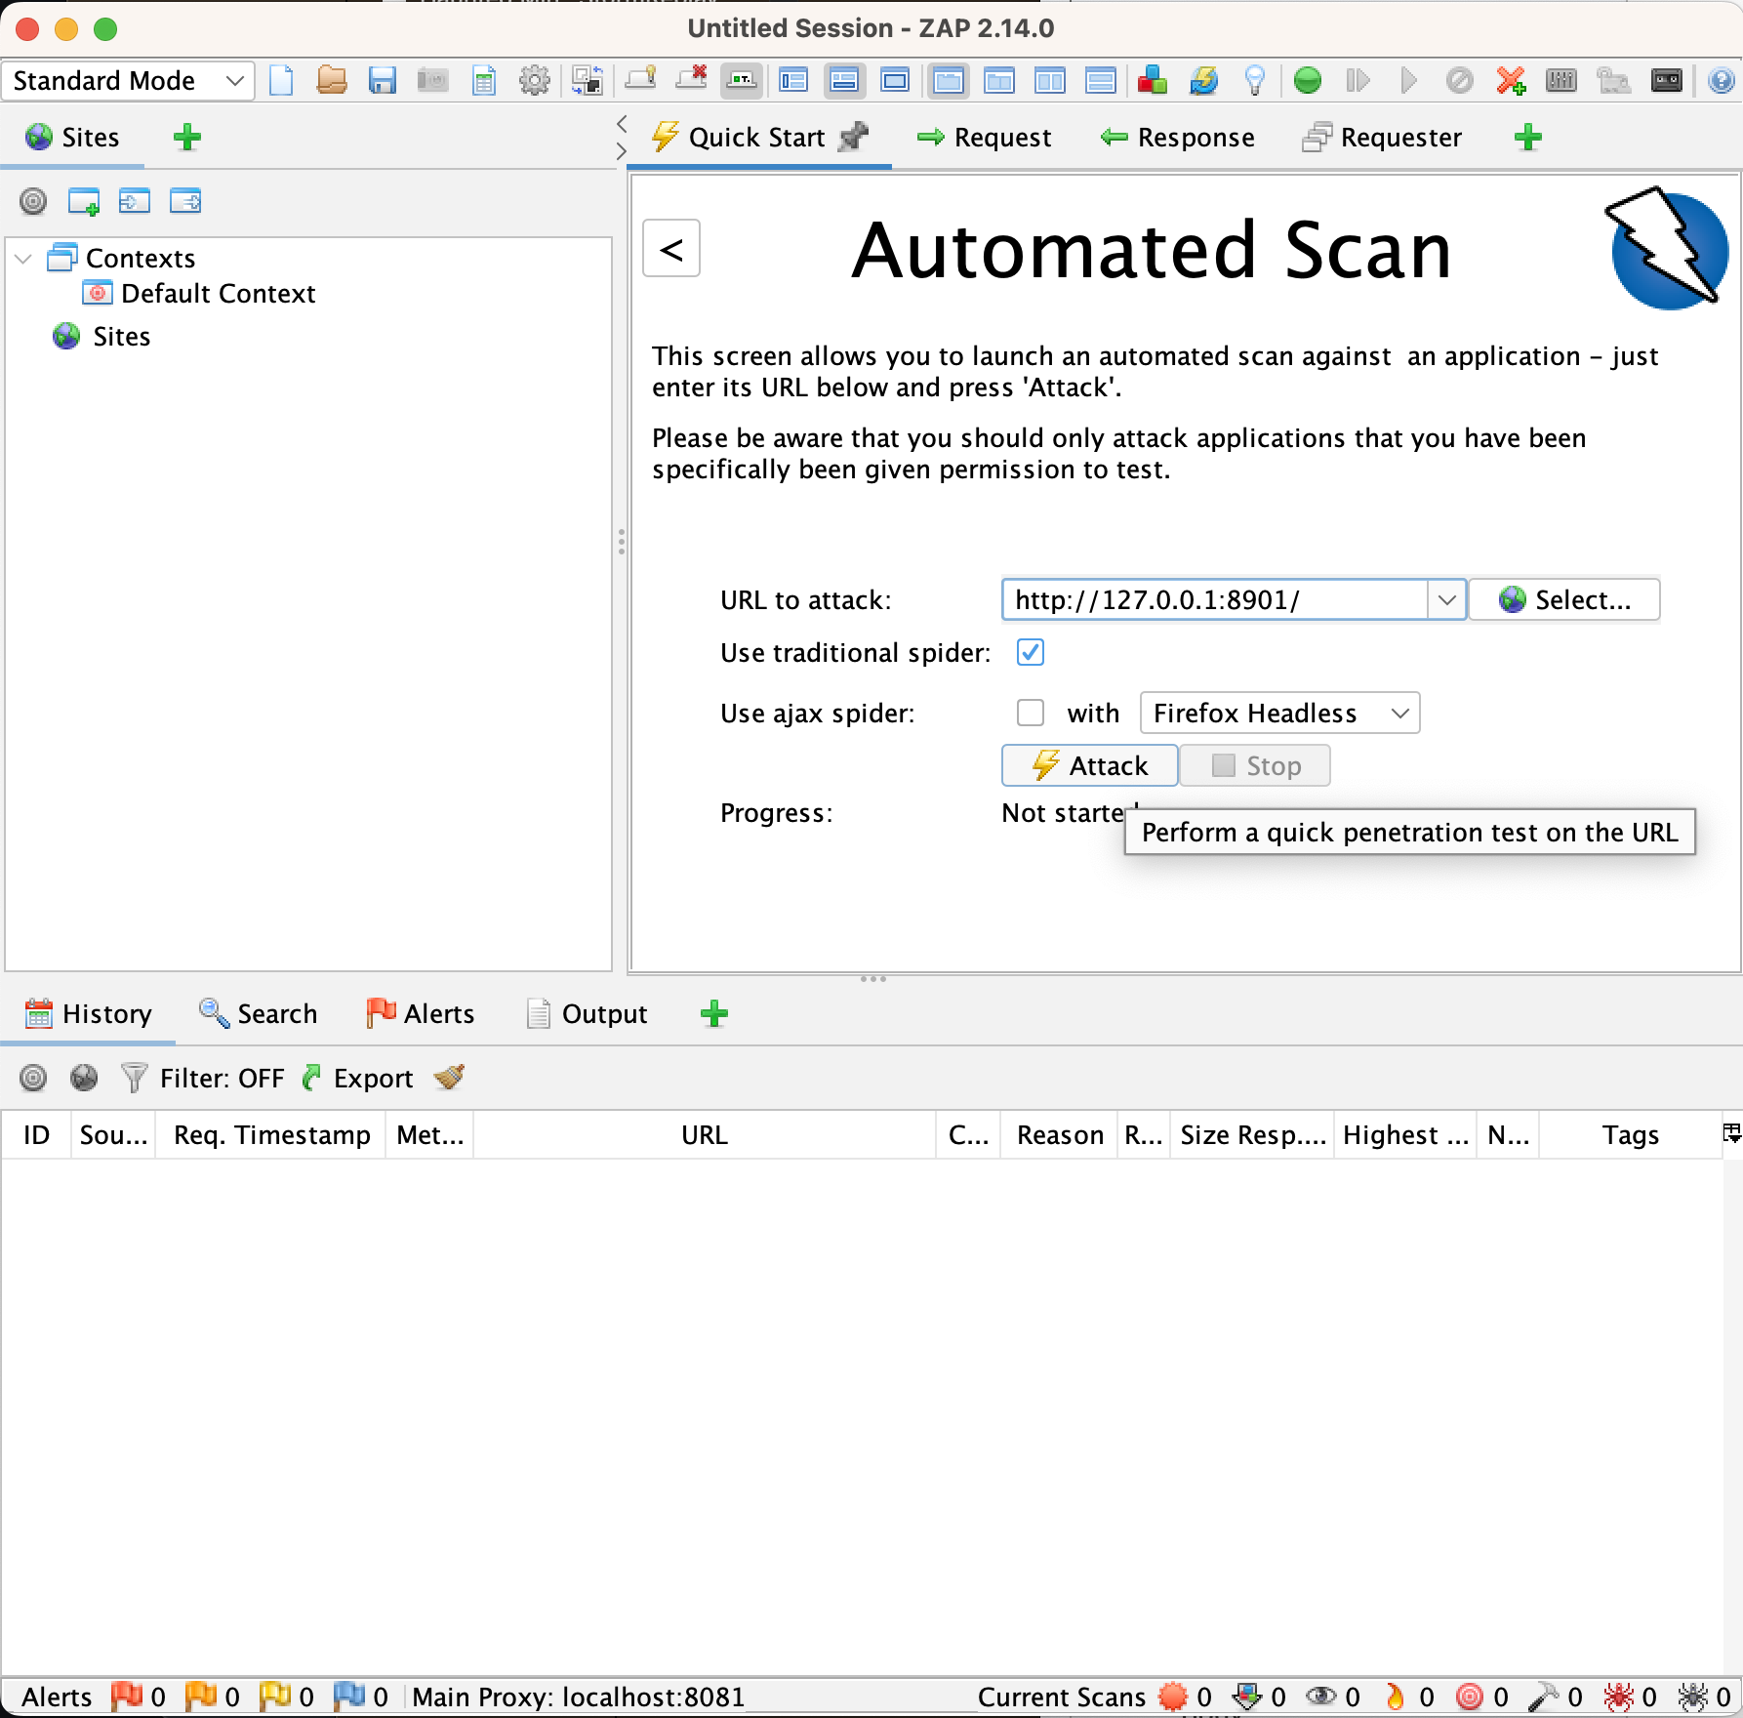Image resolution: width=1743 pixels, height=1718 pixels.
Task: Switch to the Alerts tab
Action: (421, 1013)
